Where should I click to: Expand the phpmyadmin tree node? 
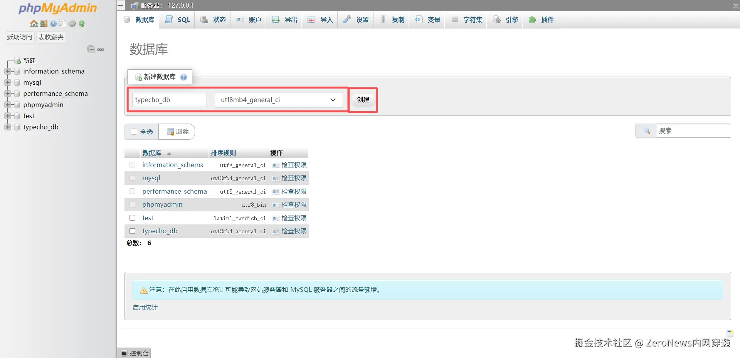coord(7,105)
